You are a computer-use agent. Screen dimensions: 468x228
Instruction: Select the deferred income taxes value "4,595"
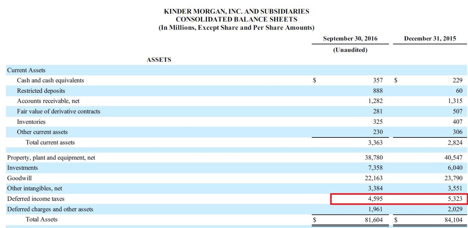pos(375,199)
